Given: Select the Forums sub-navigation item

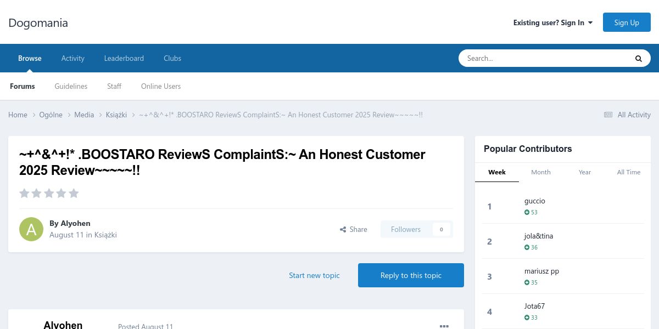Looking at the screenshot, I should [23, 86].
